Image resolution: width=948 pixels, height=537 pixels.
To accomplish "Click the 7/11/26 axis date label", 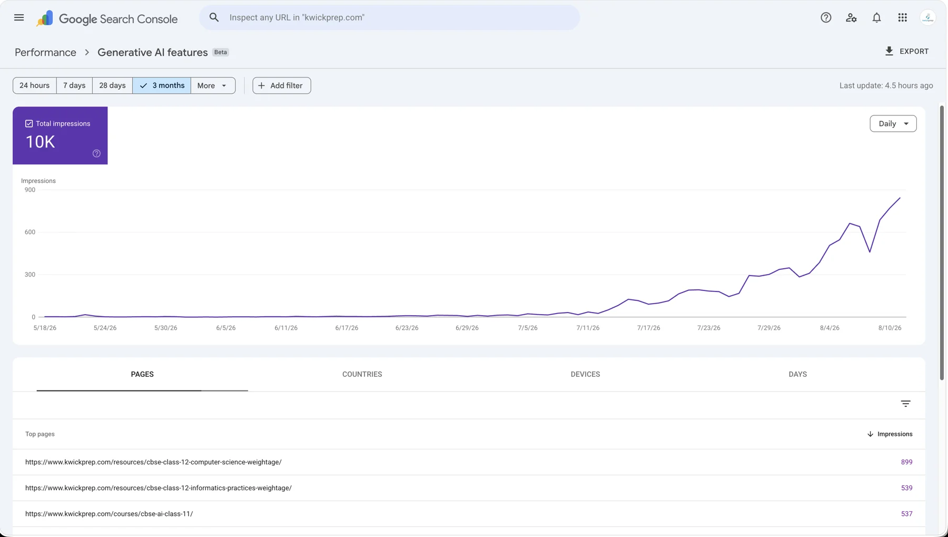I will pyautogui.click(x=588, y=328).
